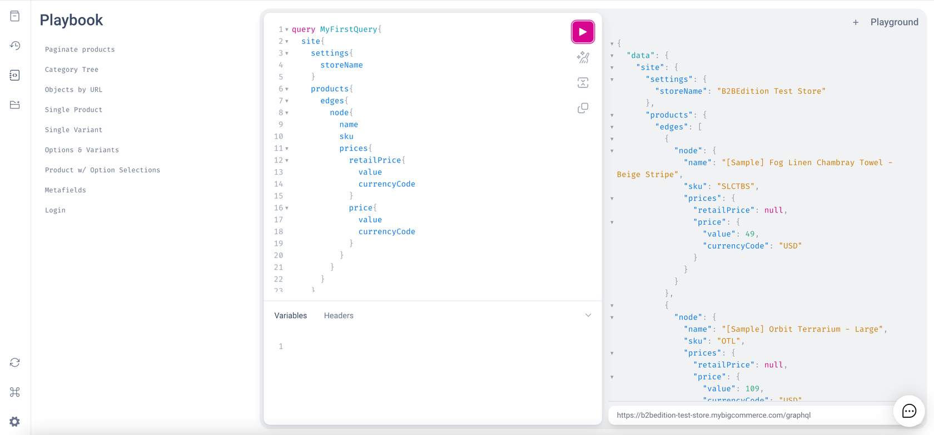934x435 pixels.
Task: Open the query history sidebar icon
Action: pos(15,46)
